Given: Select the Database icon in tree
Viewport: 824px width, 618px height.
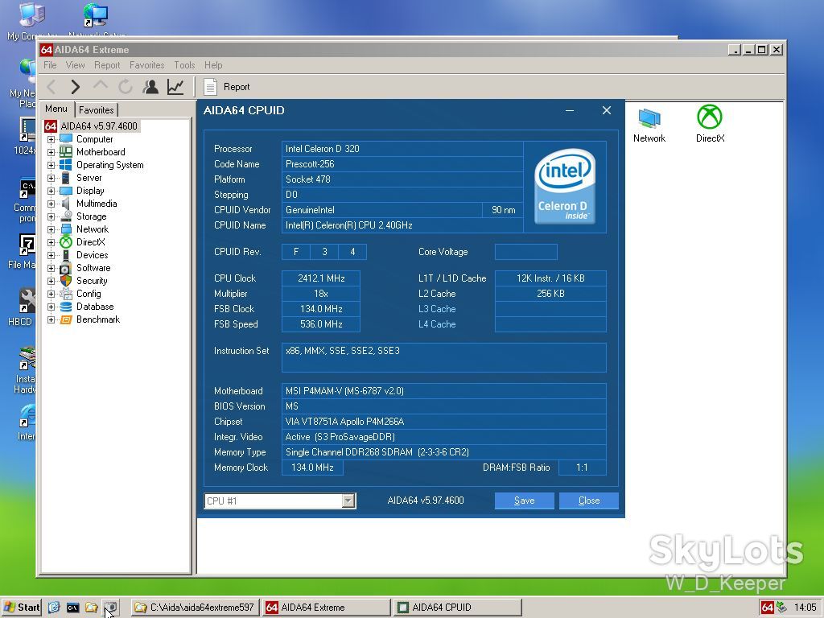Looking at the screenshot, I should tap(66, 307).
